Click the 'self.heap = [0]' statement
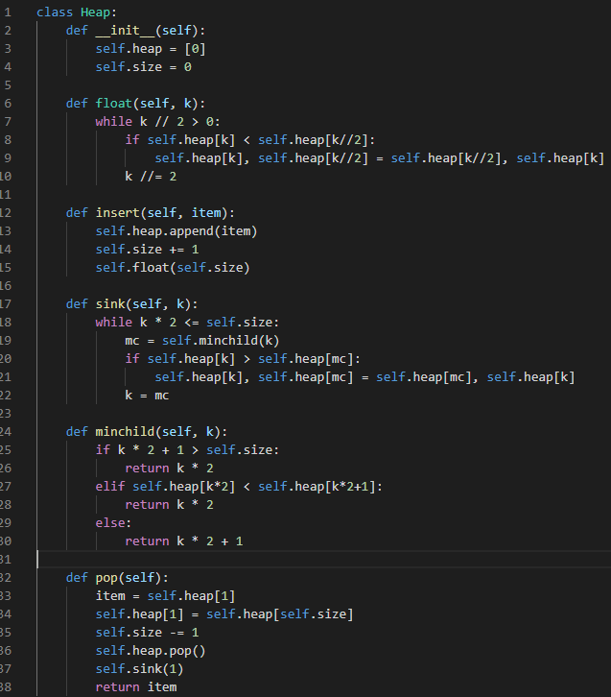This screenshot has width=611, height=697. 151,49
